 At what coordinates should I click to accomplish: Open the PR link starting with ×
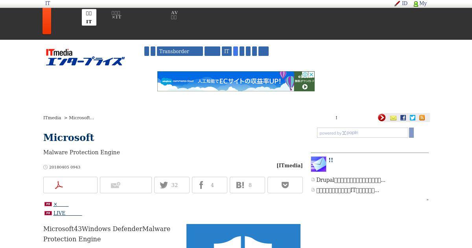click(61, 204)
